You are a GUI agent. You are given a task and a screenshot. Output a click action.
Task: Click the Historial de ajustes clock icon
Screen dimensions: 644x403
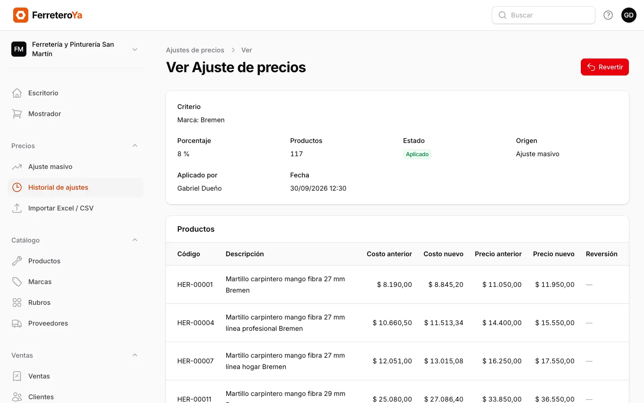coord(17,187)
